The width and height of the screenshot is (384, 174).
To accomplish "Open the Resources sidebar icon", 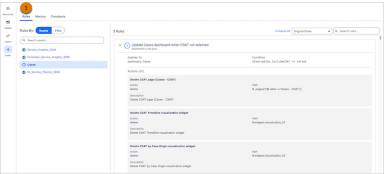I will [8, 9].
